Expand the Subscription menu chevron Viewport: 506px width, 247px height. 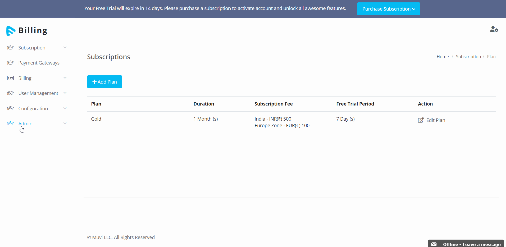point(65,48)
